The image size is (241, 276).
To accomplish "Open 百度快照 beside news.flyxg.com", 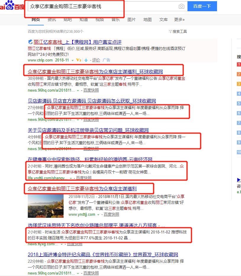I will click(75, 244).
